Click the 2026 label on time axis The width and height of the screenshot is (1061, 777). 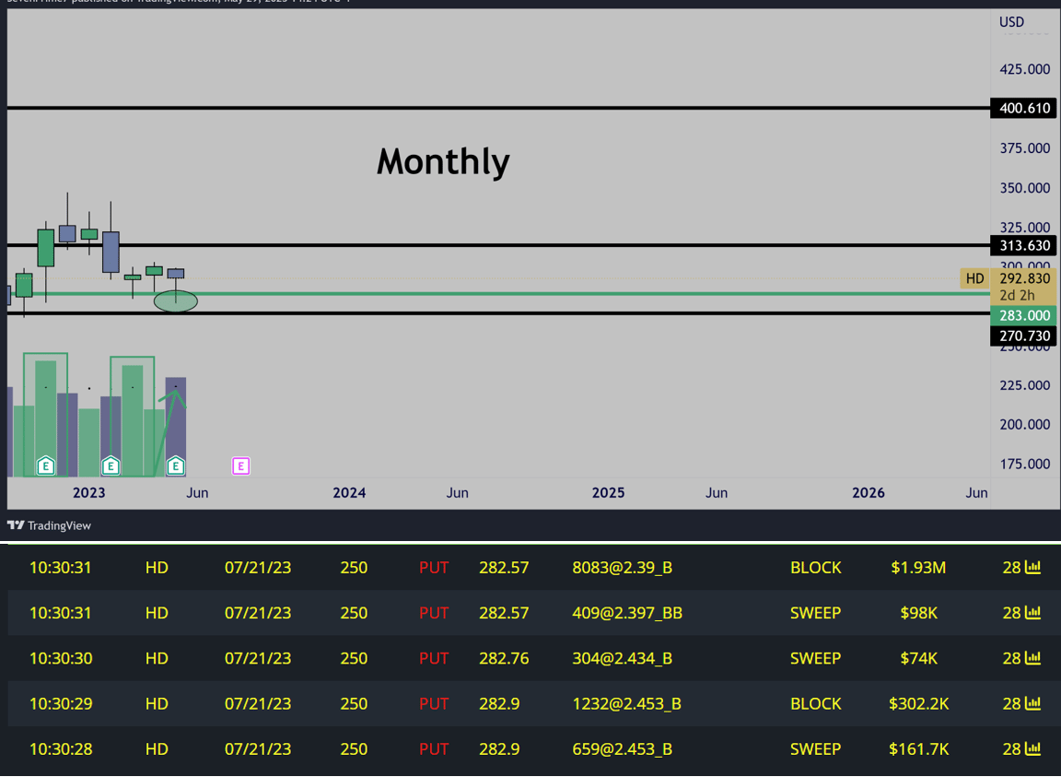click(x=869, y=492)
